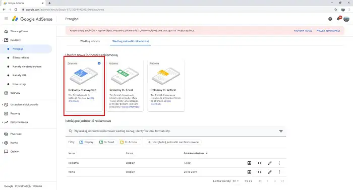Image resolution: width=353 pixels, height=190 pixels.
Task: Open more options for Reklama row
Action: (x=279, y=163)
